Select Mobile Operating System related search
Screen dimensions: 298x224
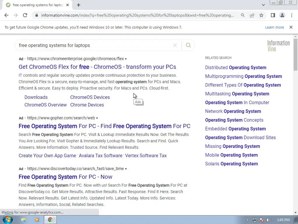point(231,155)
